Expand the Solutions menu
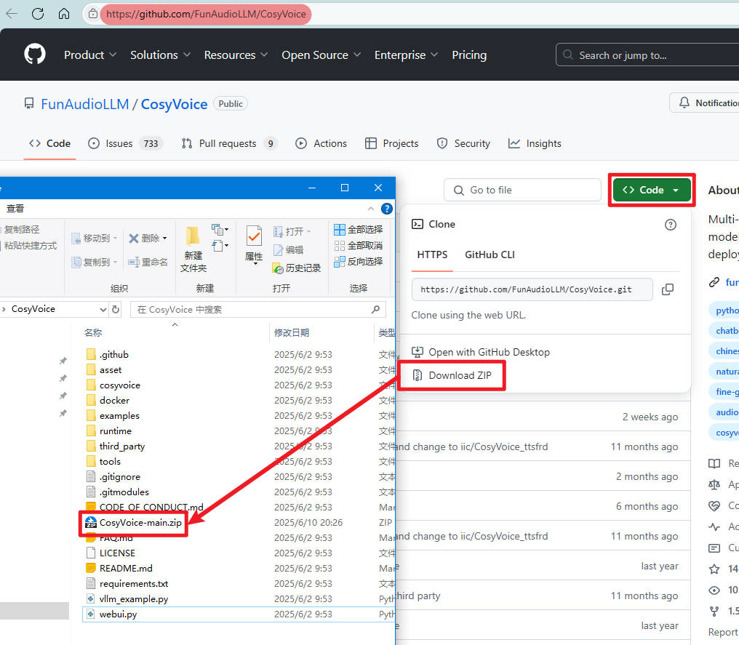The height and width of the screenshot is (645, 739). point(160,55)
